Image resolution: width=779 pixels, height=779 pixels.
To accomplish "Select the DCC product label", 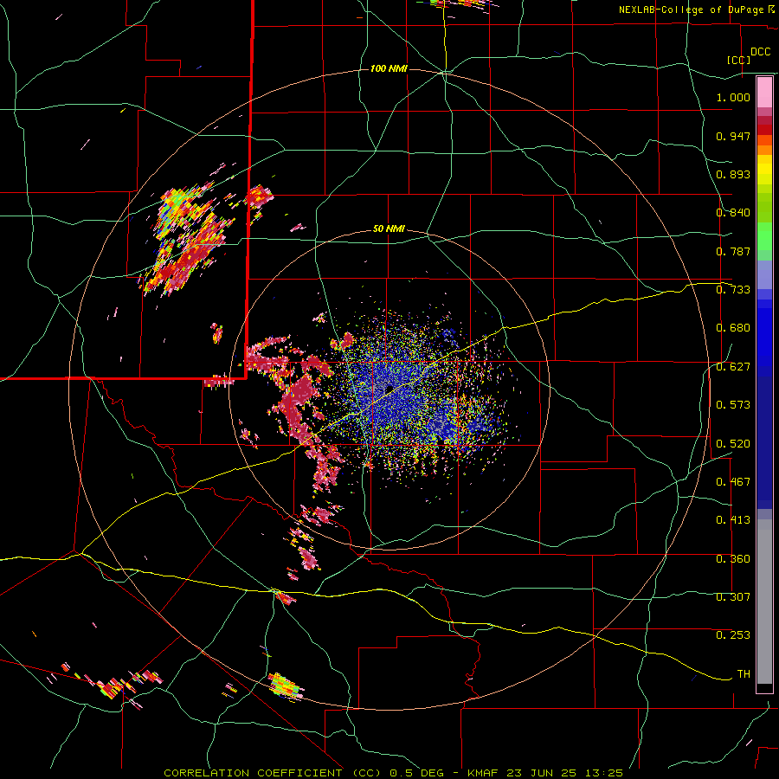I will (x=760, y=52).
